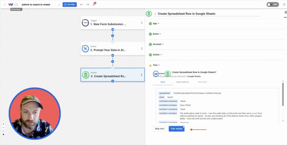
Task: Turn the workflow toggle from OFF to on
Action: click(x=272, y=4)
